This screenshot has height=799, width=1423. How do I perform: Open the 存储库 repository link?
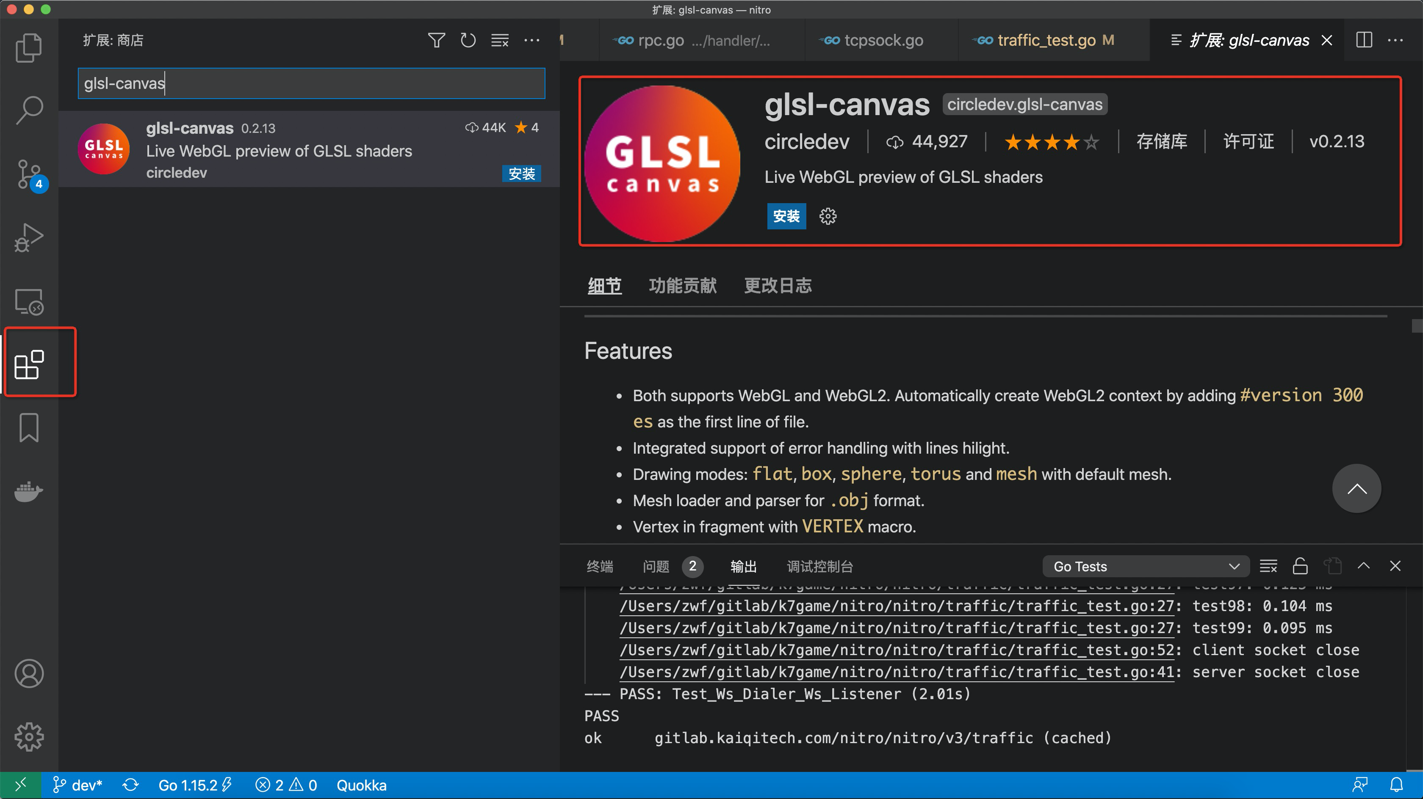[x=1161, y=141]
